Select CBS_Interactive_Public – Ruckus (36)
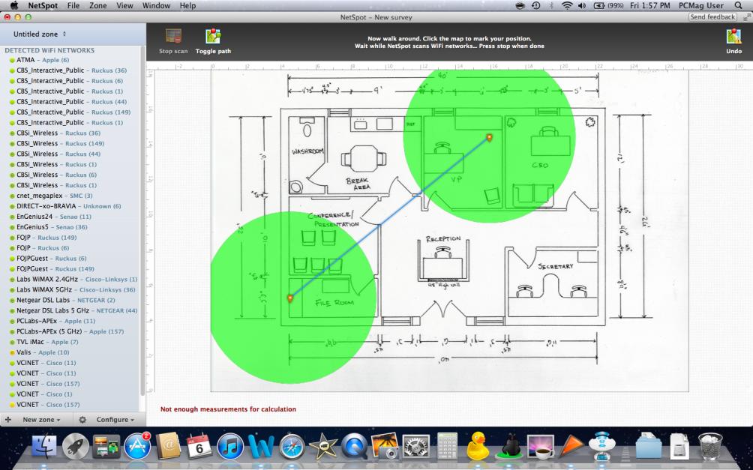 point(71,70)
